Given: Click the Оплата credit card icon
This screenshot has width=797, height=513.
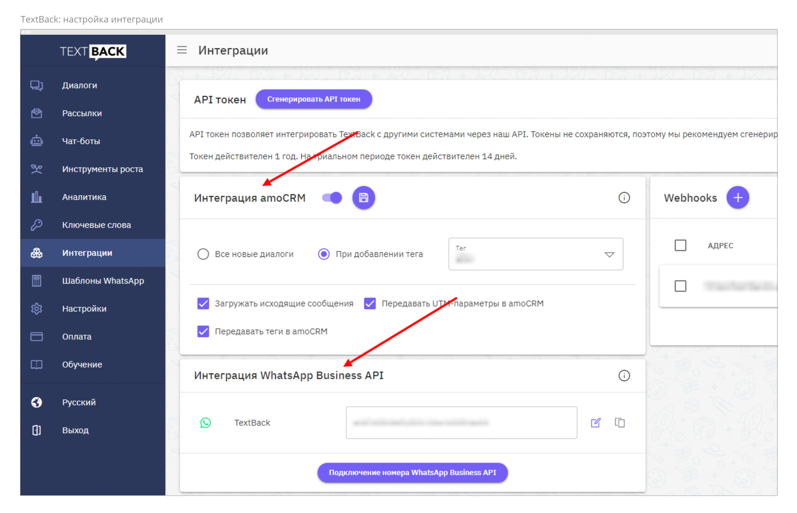Looking at the screenshot, I should [37, 337].
